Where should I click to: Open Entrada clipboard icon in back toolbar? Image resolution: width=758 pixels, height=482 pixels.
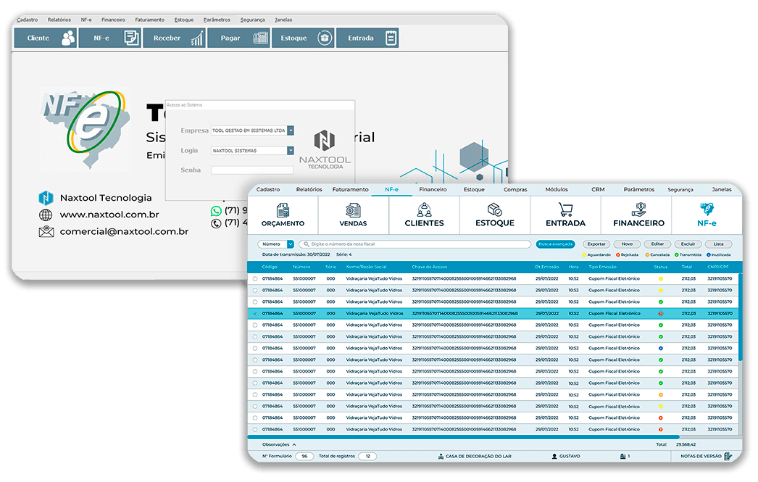(x=391, y=38)
